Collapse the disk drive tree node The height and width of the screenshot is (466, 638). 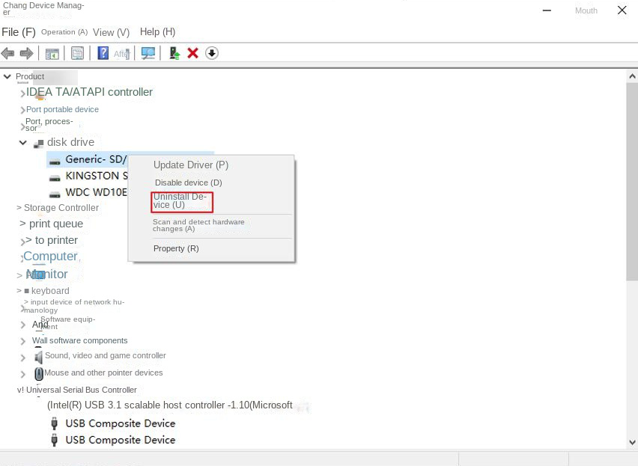click(22, 142)
